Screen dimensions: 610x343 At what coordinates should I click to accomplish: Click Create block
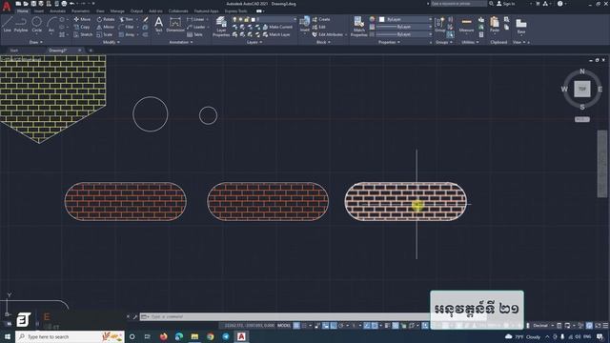[x=321, y=19]
